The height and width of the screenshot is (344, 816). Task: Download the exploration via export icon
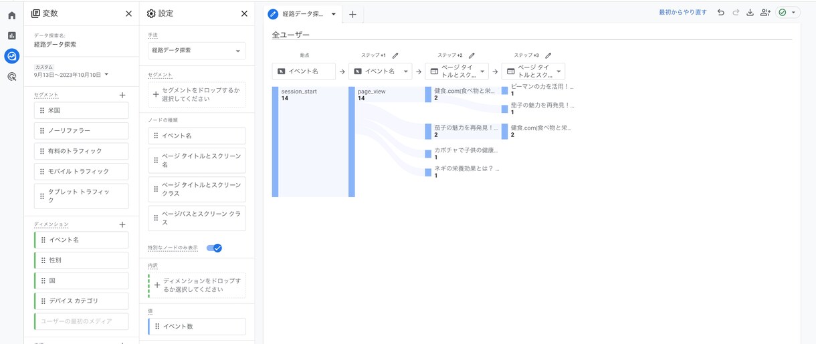tap(750, 13)
